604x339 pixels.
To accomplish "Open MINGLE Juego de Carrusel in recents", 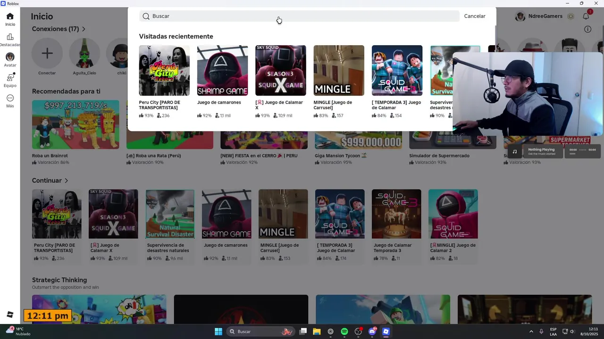I will click(x=339, y=71).
